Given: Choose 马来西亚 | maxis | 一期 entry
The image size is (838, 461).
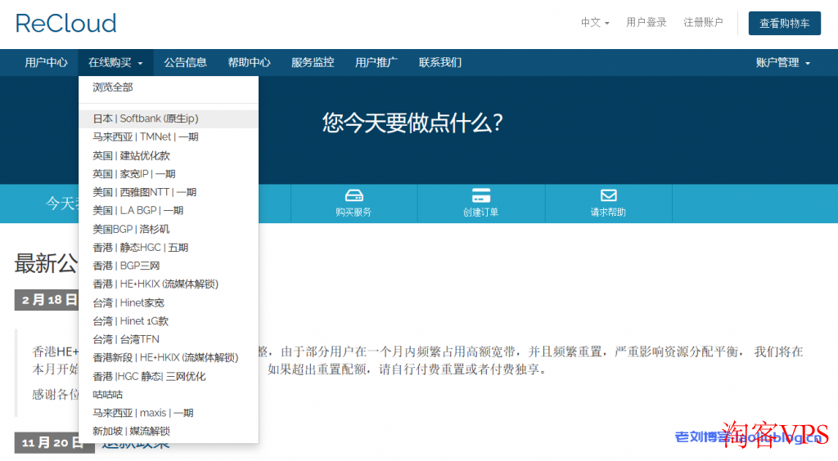Looking at the screenshot, I should point(169,413).
